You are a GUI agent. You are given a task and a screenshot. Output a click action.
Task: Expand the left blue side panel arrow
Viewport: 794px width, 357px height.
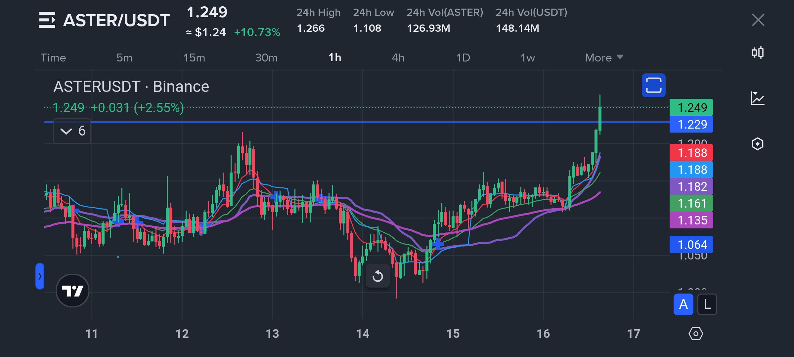(x=40, y=276)
